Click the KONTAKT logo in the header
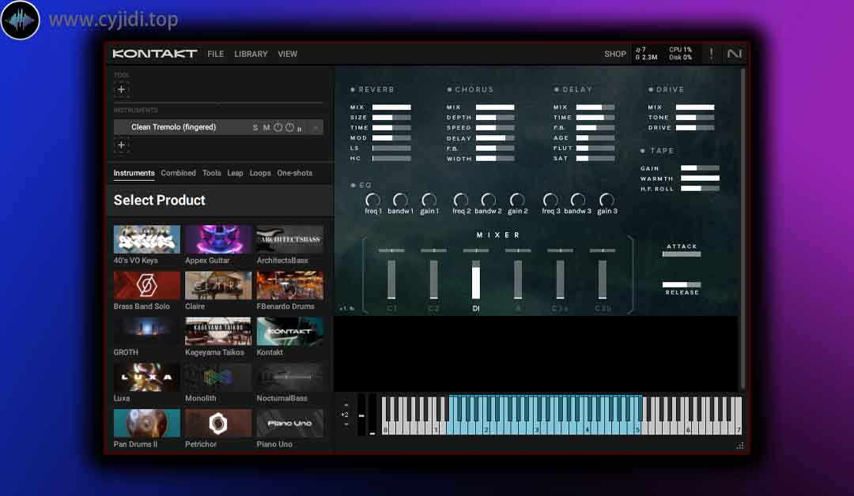 point(155,53)
